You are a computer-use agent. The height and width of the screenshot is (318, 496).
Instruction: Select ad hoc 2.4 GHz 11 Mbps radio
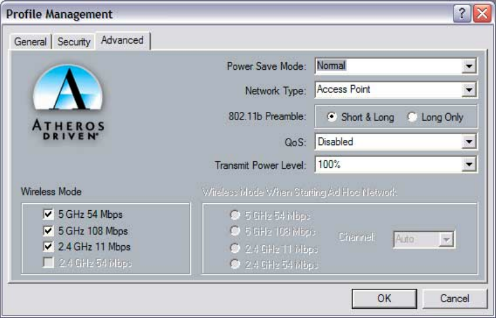tap(235, 248)
